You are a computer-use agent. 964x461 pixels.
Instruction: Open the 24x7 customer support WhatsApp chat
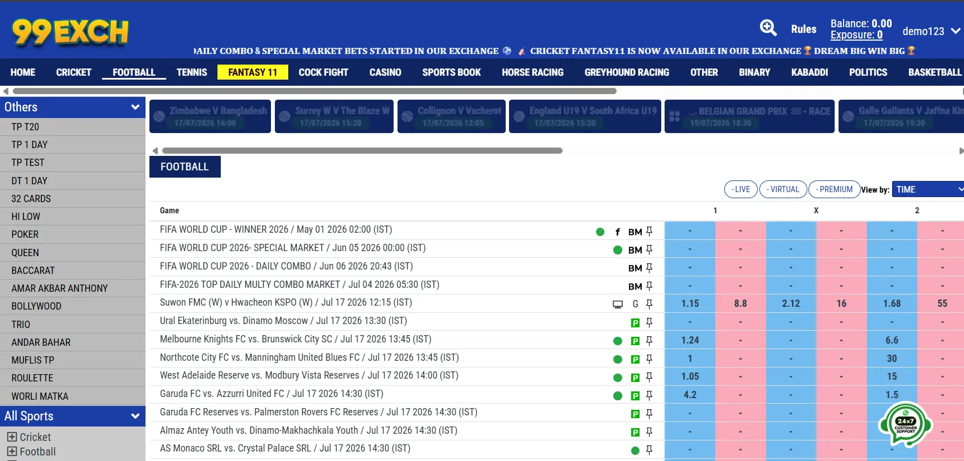[x=905, y=424]
